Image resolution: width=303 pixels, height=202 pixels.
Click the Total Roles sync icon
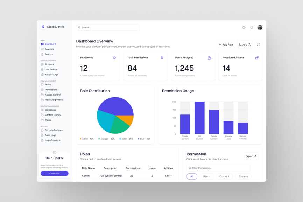114,58
